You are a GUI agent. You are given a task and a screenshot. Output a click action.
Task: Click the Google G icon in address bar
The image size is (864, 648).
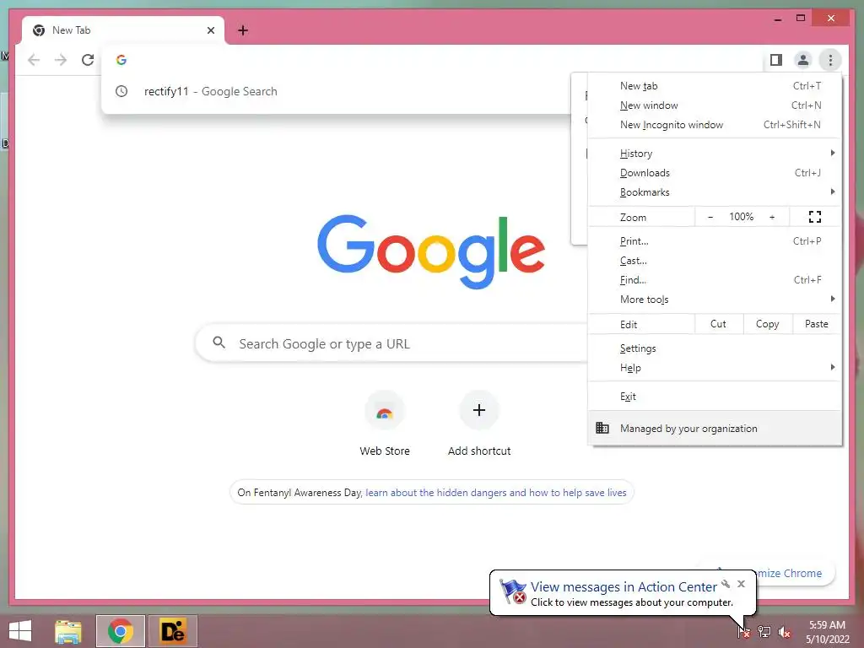click(121, 60)
